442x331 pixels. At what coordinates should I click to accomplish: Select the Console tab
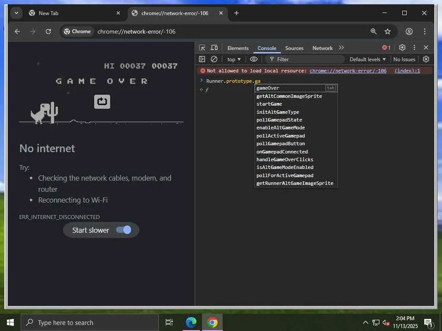point(267,48)
